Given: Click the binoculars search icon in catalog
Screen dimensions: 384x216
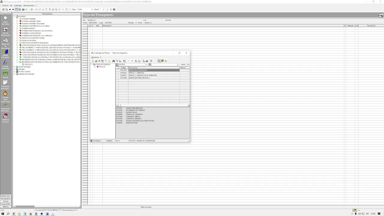Looking at the screenshot, I should click(113, 61).
